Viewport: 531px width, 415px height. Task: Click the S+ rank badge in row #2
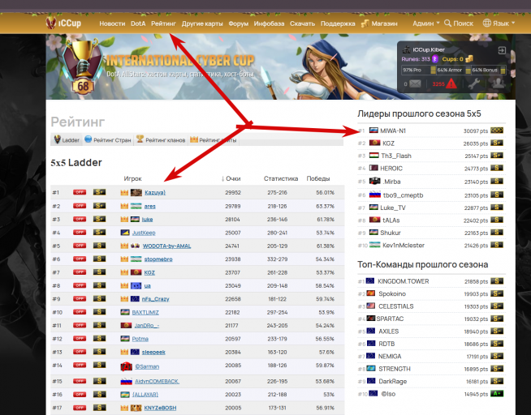coord(99,205)
